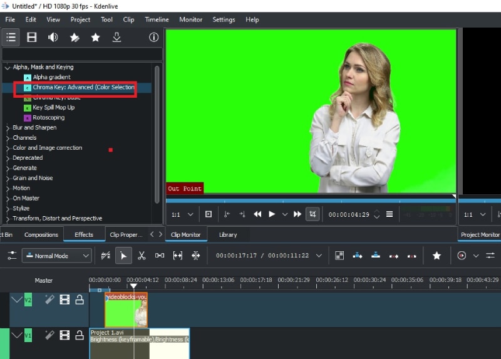Open File menu
Viewport: 501px width, 359px height.
tap(10, 19)
